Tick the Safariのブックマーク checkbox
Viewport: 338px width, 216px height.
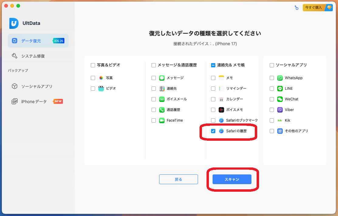point(213,120)
